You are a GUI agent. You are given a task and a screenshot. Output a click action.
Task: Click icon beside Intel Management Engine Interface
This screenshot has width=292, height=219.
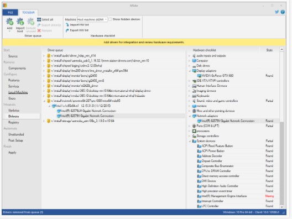(x=199, y=196)
